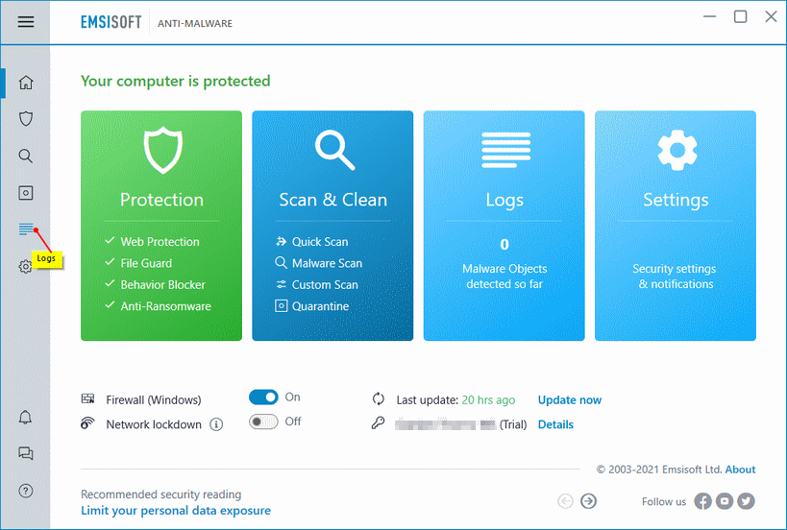Go to Home via the sidebar house icon
This screenshot has height=530, width=787.
26,83
